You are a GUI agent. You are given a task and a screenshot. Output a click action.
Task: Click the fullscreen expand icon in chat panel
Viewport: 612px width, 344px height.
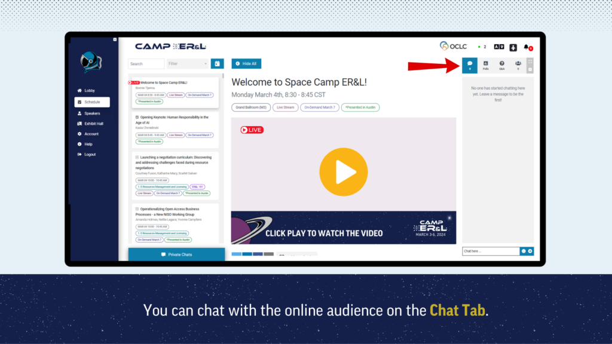click(x=530, y=62)
